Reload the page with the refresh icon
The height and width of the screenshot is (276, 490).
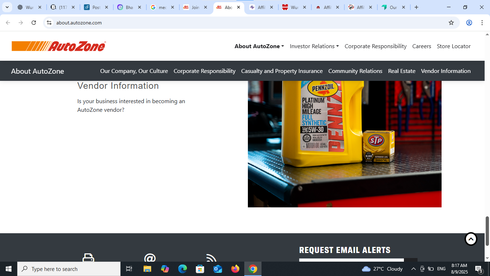click(34, 23)
